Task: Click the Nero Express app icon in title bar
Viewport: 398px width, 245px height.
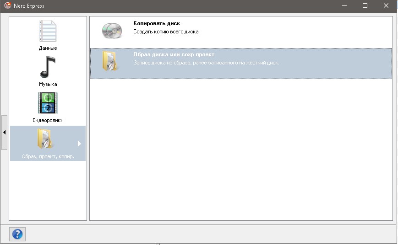Action: click(x=8, y=5)
